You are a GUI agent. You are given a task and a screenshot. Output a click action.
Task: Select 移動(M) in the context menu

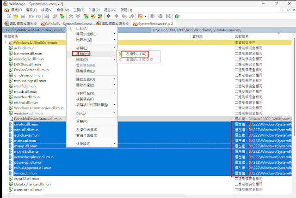92,54
